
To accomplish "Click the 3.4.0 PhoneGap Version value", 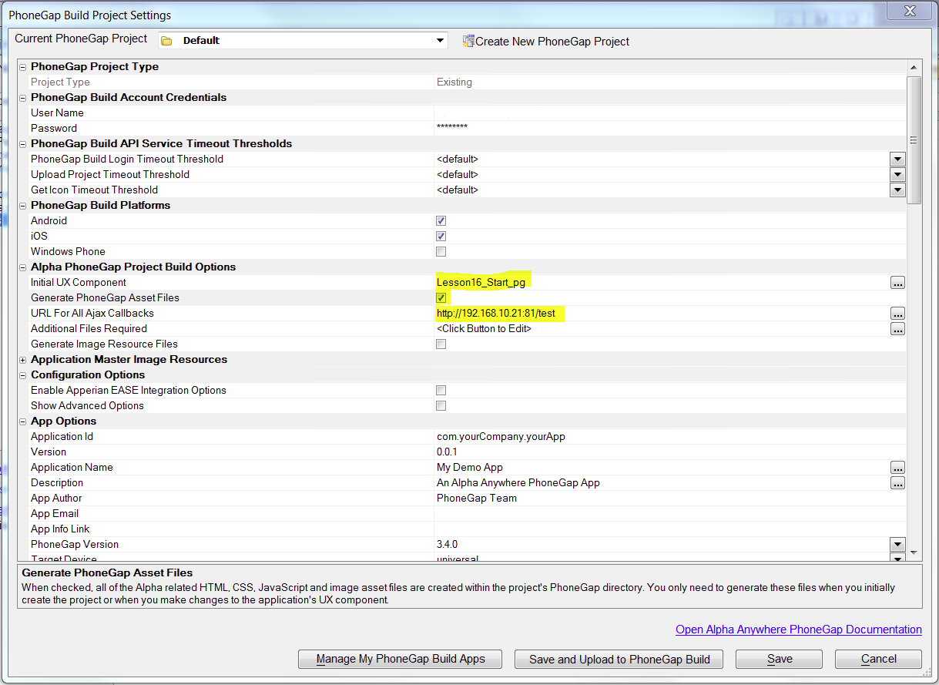I will tap(447, 544).
